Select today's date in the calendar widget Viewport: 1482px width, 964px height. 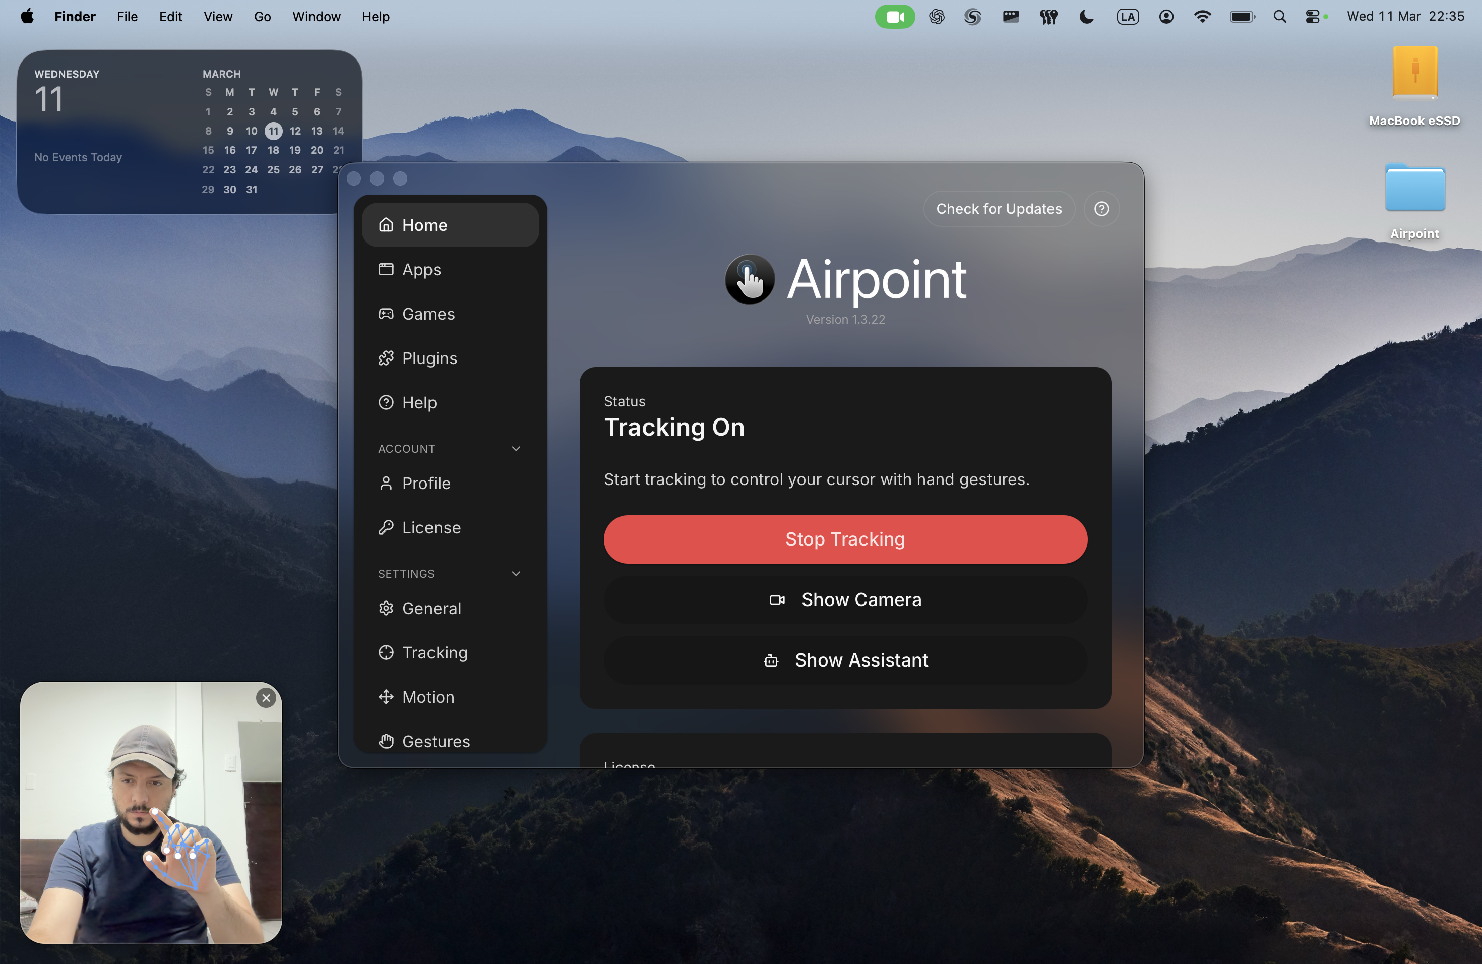point(273,131)
